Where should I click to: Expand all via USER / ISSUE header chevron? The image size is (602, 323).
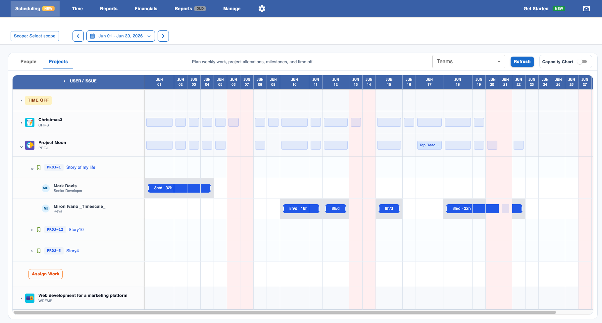coord(65,81)
